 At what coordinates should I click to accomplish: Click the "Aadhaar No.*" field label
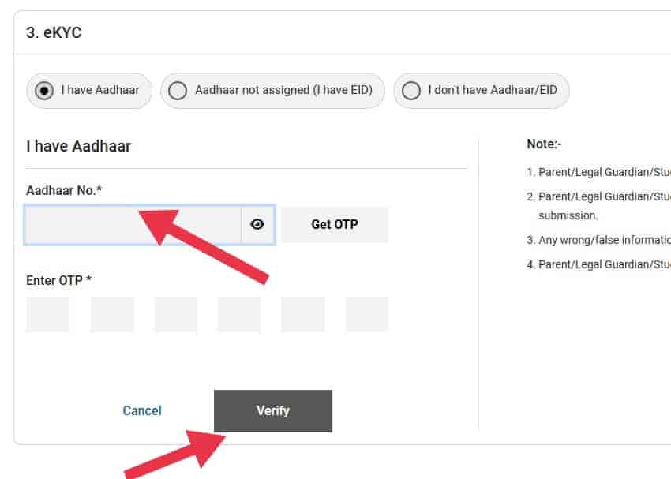[64, 190]
